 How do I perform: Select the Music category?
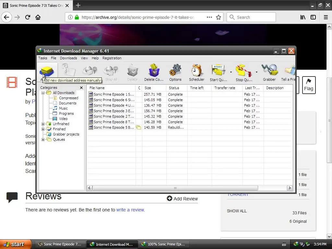tap(63, 108)
